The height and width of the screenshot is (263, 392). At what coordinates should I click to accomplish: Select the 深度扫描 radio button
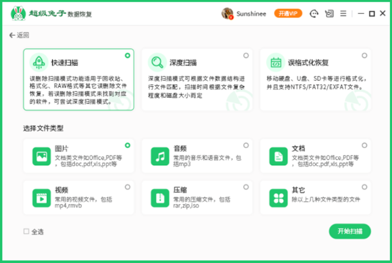coord(246,55)
